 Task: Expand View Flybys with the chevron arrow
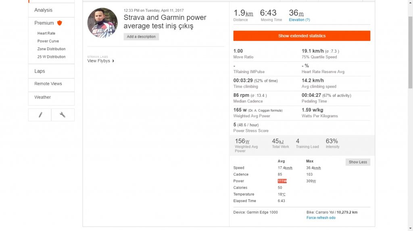(x=113, y=61)
